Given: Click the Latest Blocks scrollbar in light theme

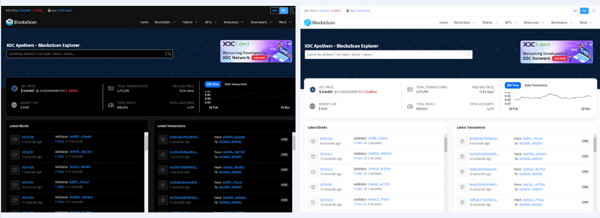Looking at the screenshot, I should click(445, 145).
